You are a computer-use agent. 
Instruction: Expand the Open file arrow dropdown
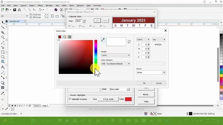click(x=10, y=10)
